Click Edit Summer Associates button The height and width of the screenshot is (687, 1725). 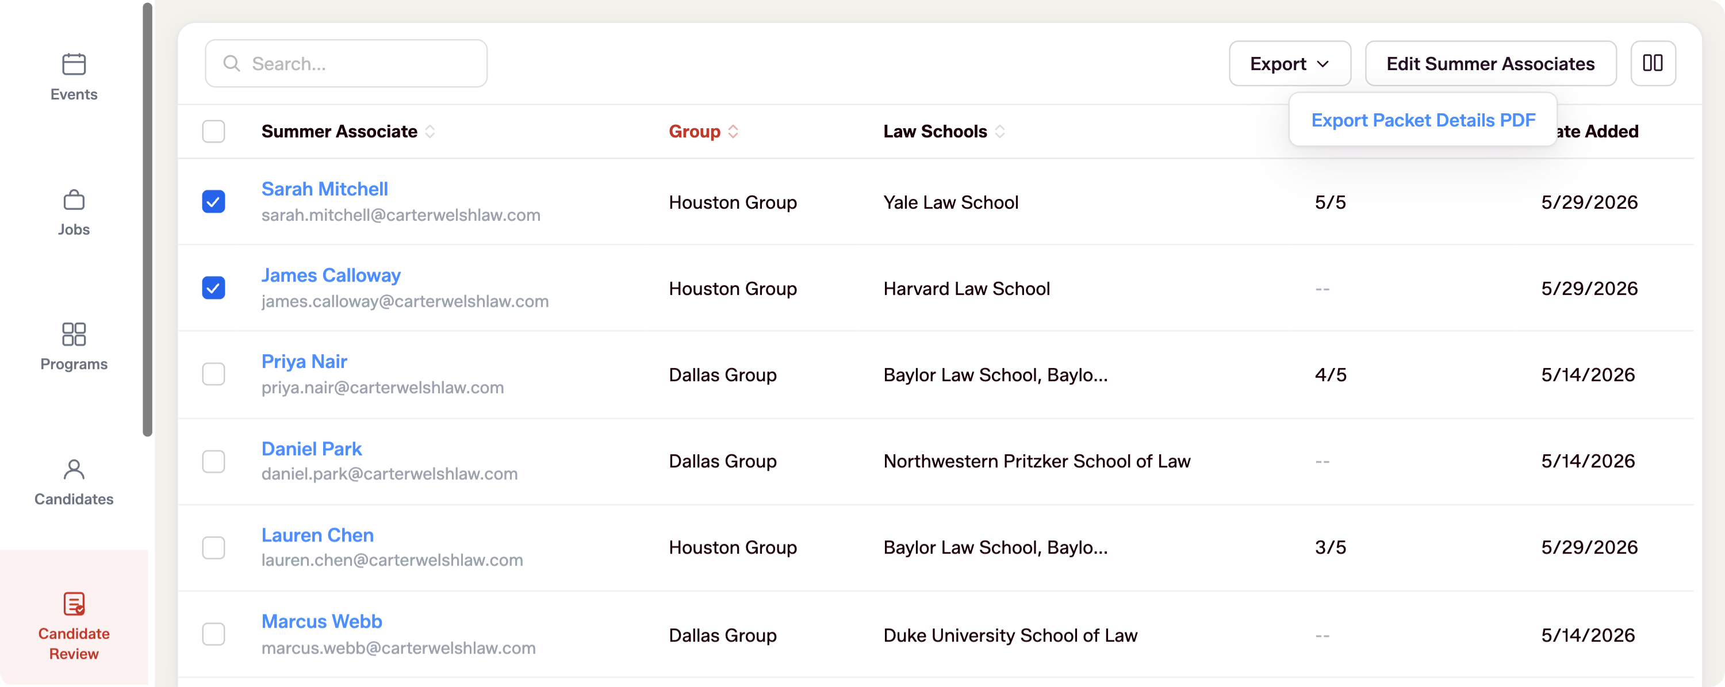1490,64
